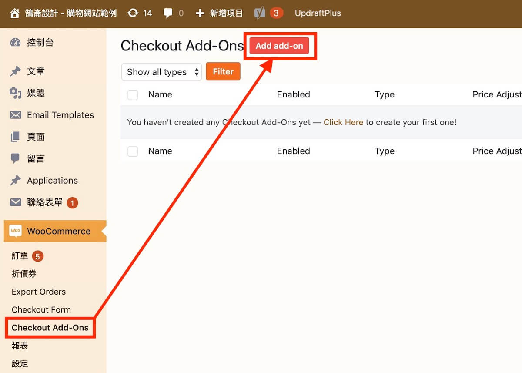This screenshot has width=522, height=373.
Task: Tick the select-all checkbox in table header
Action: 133,95
